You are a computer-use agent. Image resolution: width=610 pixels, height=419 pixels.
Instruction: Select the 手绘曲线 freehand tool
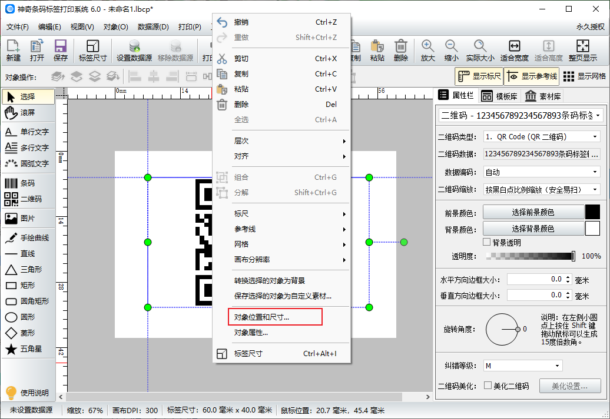point(28,237)
